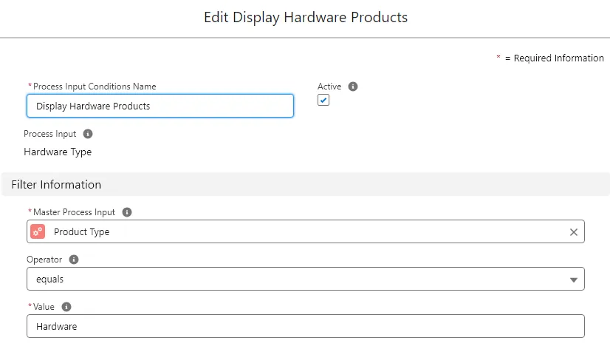Open the Master Process Input info tooltip
Viewport: 610px width, 349px height.
tap(127, 212)
